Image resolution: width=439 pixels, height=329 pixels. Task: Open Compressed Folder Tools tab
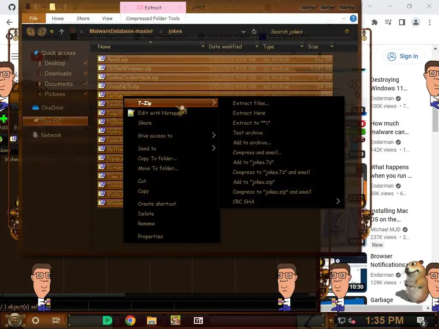(153, 18)
